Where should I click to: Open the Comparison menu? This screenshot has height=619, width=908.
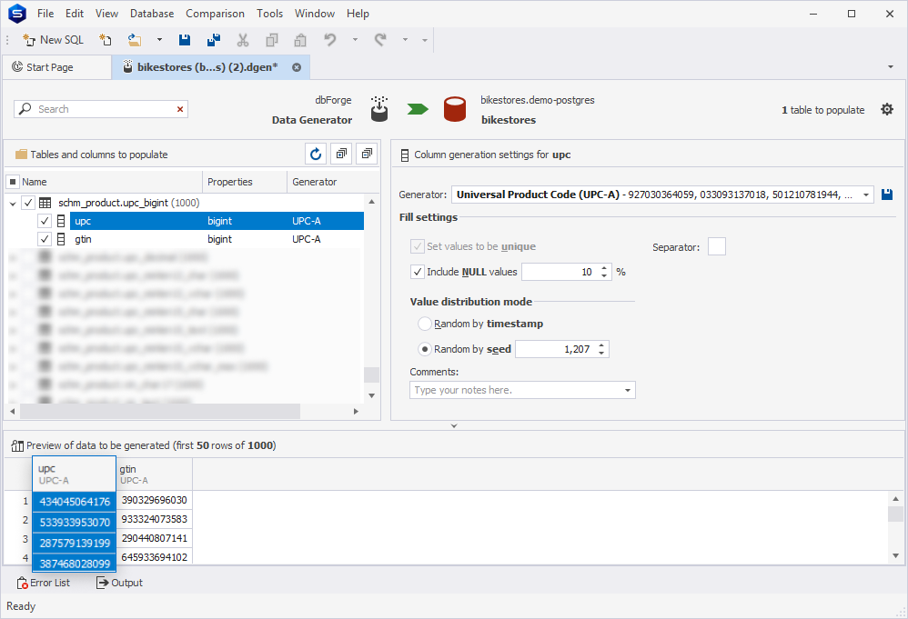[x=215, y=14]
